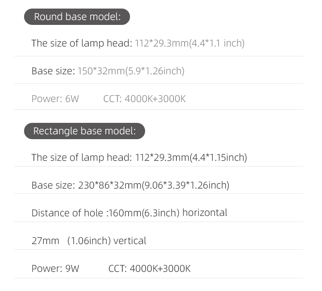Click the "Round base model:" header pill
Image resolution: width=322 pixels, height=291 pixels.
tap(77, 17)
